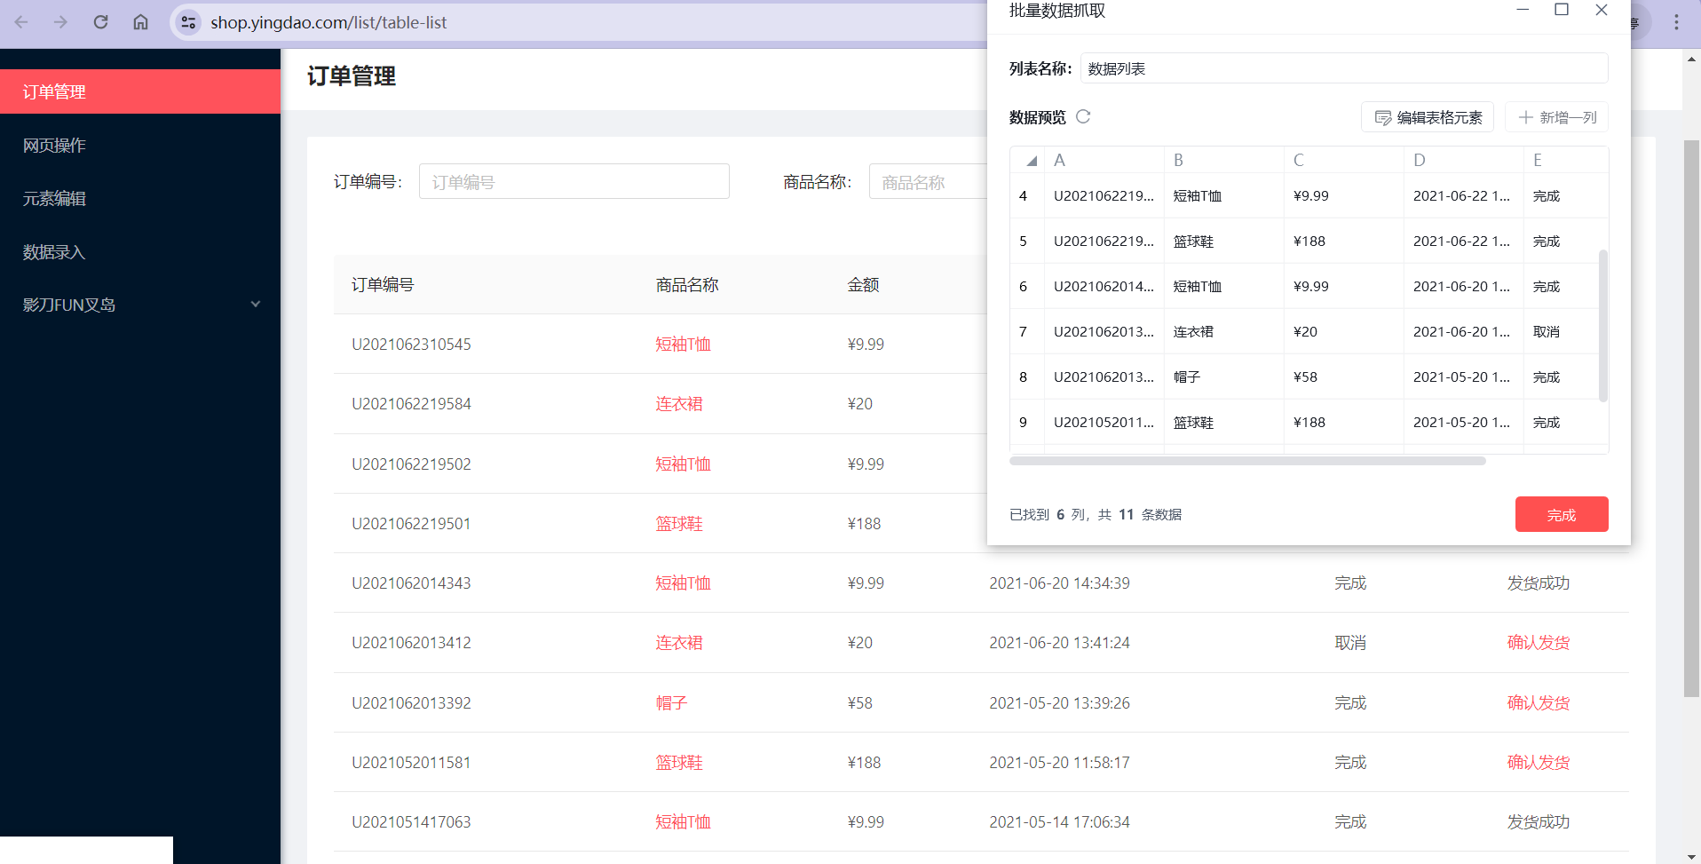Open site information icon in address bar
This screenshot has height=864, width=1701.
[x=188, y=22]
